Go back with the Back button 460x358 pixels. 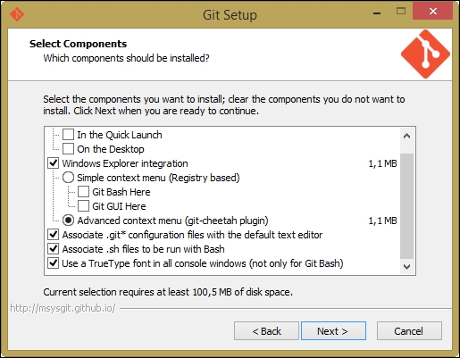point(266,330)
